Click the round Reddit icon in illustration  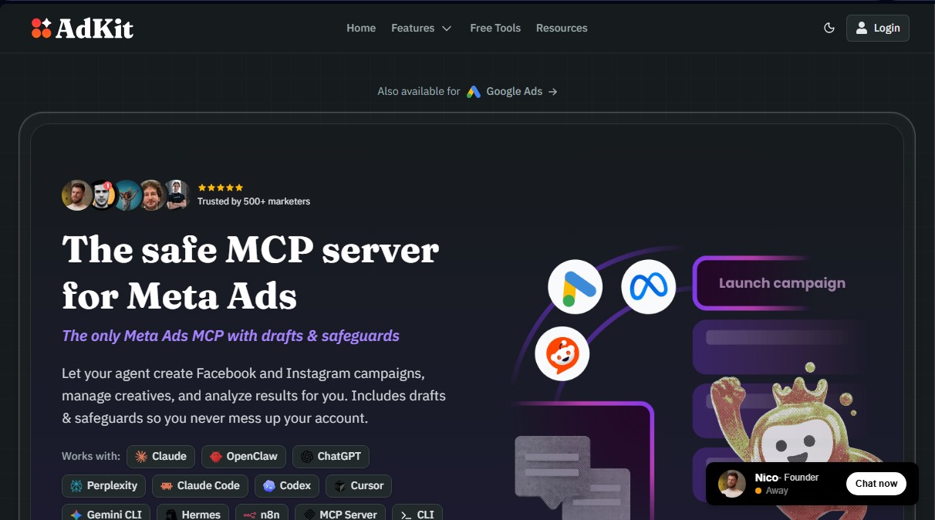click(562, 354)
